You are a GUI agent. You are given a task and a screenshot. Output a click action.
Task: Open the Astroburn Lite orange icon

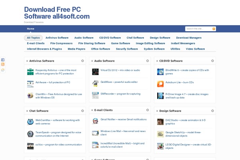click(160, 84)
